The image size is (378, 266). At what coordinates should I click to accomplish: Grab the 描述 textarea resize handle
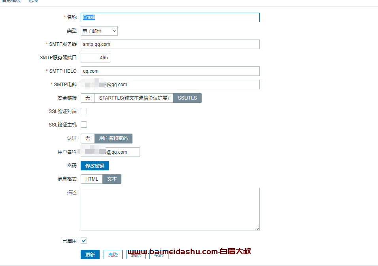pos(257,228)
